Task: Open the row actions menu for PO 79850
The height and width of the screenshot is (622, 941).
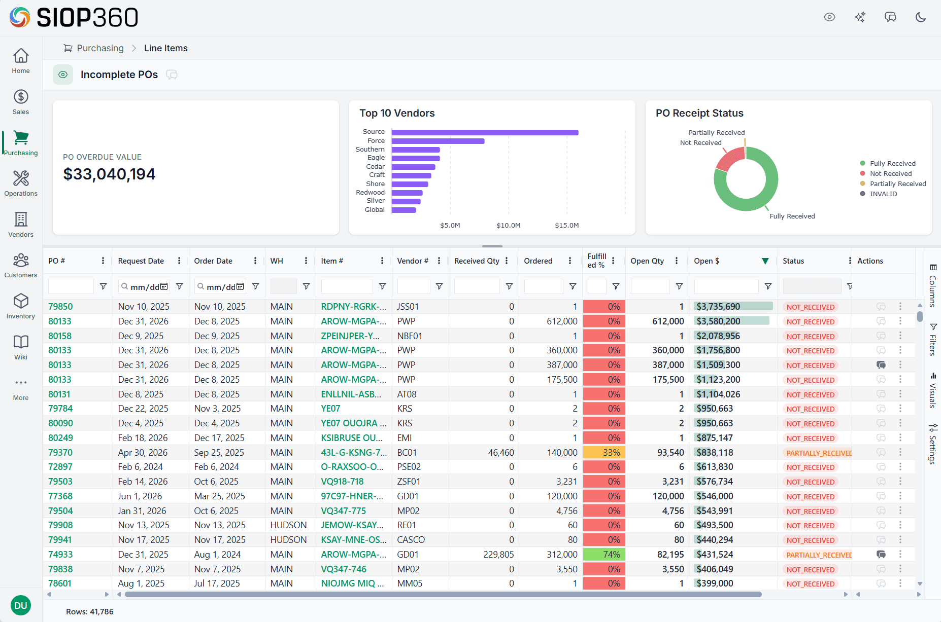Action: click(x=900, y=306)
